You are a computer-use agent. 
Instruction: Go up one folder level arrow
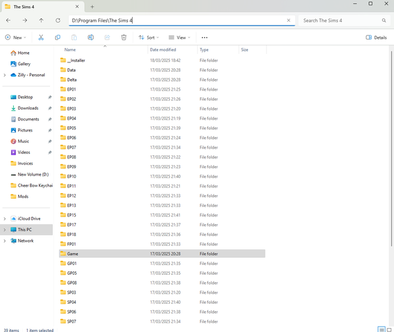pos(41,20)
